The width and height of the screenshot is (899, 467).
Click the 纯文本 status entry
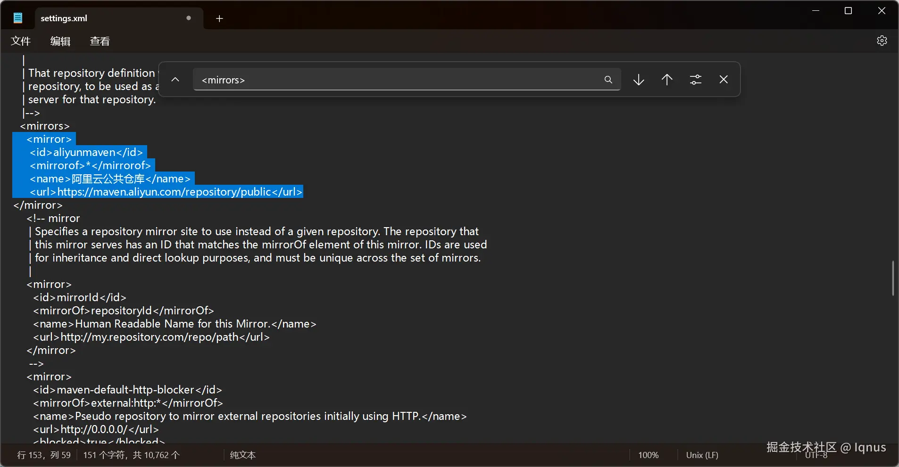pos(243,455)
